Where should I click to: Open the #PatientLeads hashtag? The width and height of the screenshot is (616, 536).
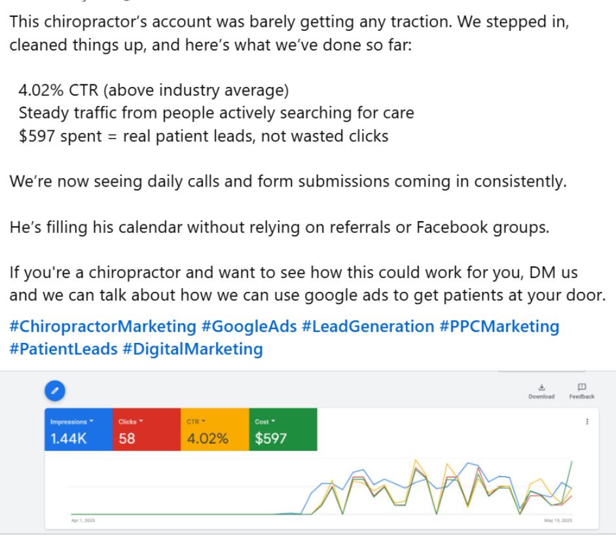pyautogui.click(x=63, y=349)
